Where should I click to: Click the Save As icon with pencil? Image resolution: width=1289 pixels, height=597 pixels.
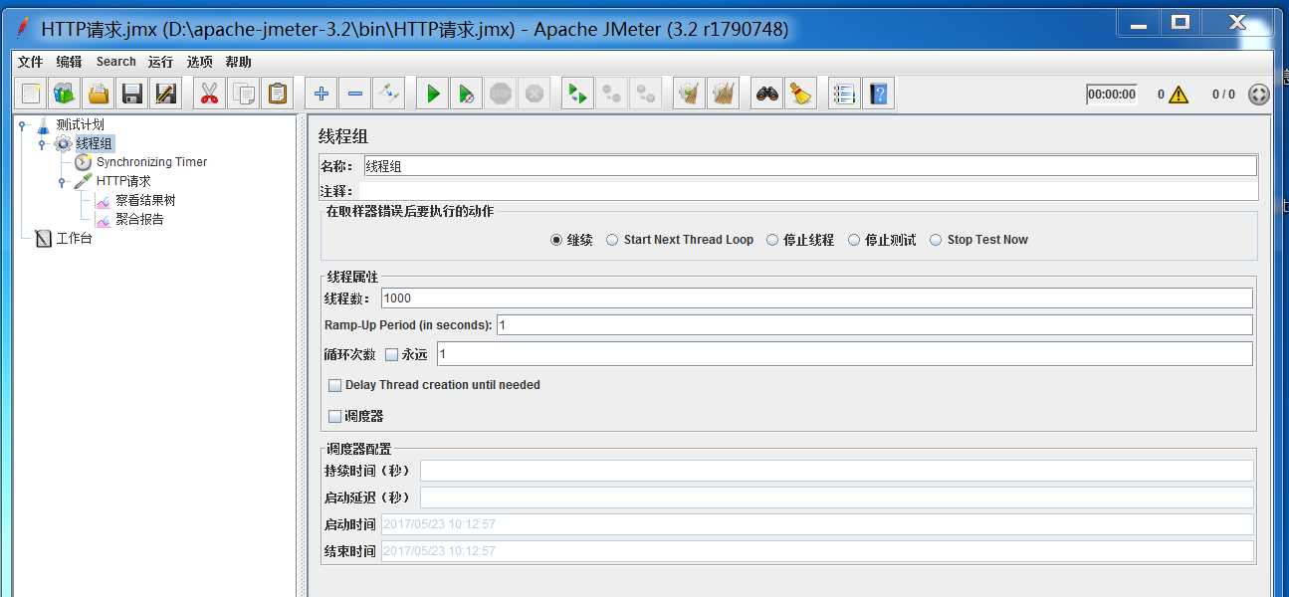165,95
